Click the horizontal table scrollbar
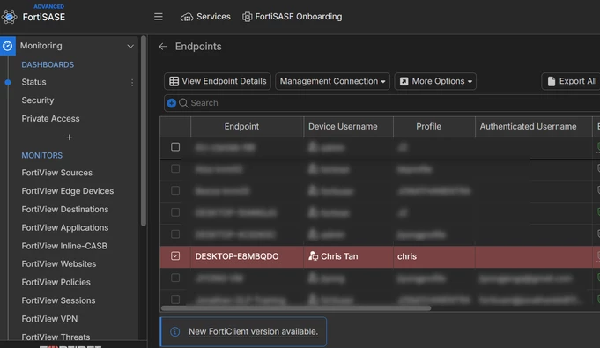The height and width of the screenshot is (348, 600). click(x=296, y=308)
